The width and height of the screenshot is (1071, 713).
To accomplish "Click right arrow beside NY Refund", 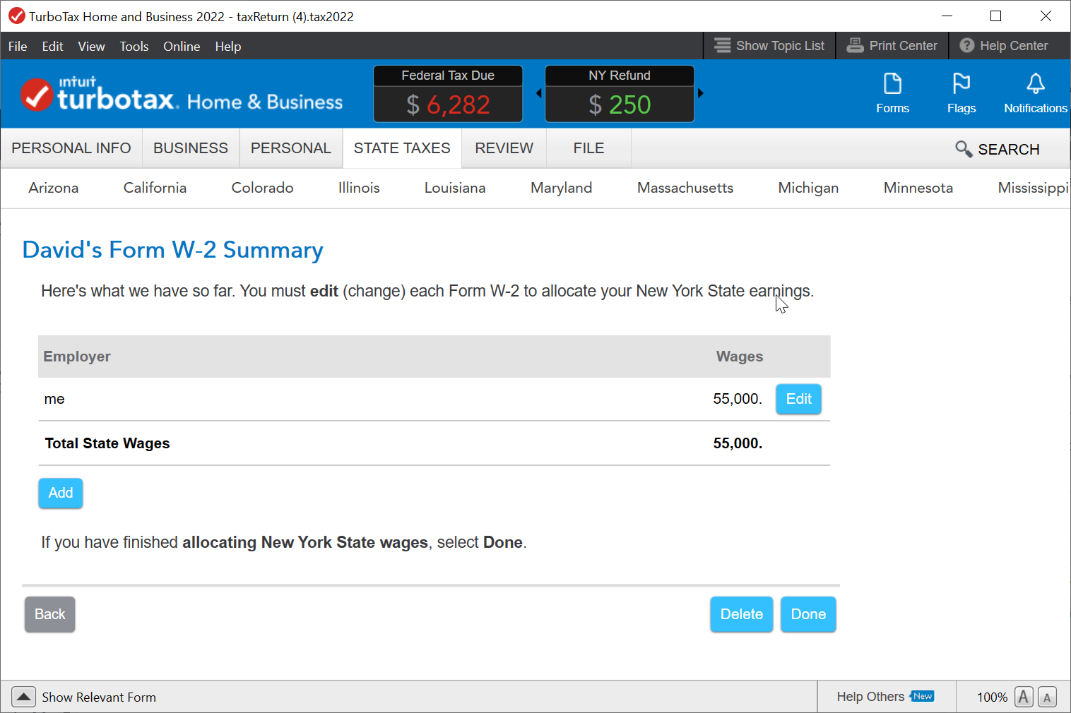I will tap(701, 93).
